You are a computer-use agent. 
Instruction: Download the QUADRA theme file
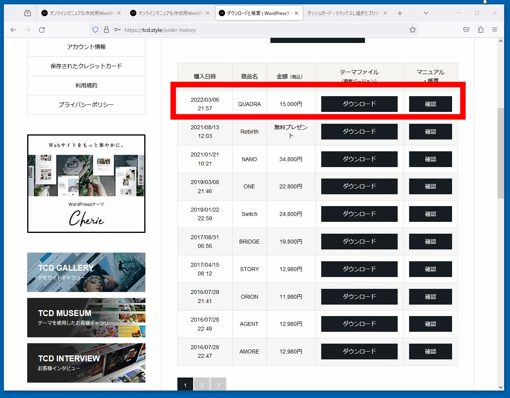359,104
